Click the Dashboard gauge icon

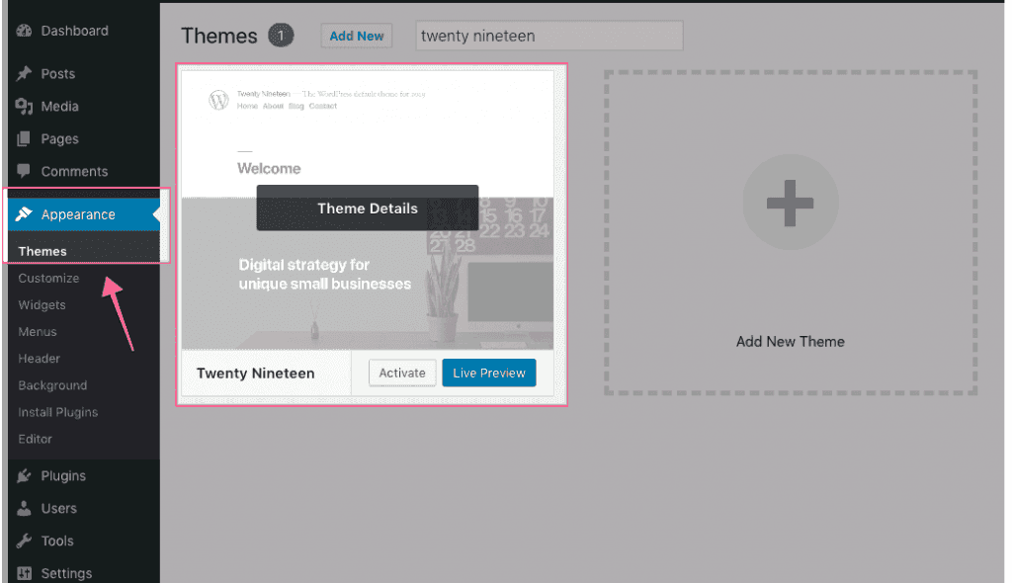coord(24,31)
